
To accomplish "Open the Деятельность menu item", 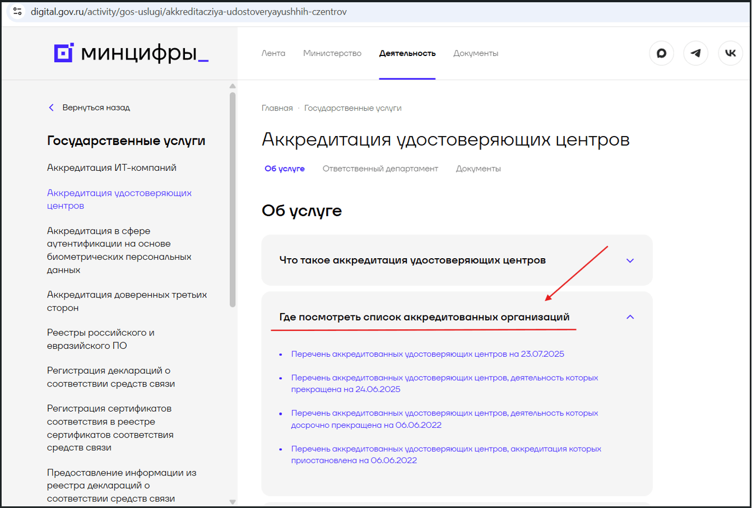I will pyautogui.click(x=407, y=53).
